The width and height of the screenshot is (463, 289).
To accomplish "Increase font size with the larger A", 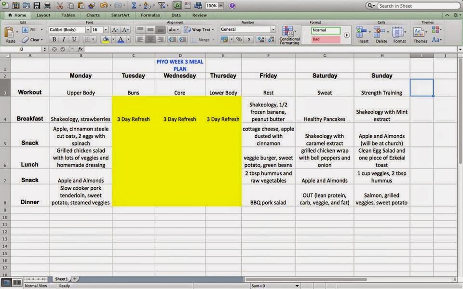I will (115, 29).
